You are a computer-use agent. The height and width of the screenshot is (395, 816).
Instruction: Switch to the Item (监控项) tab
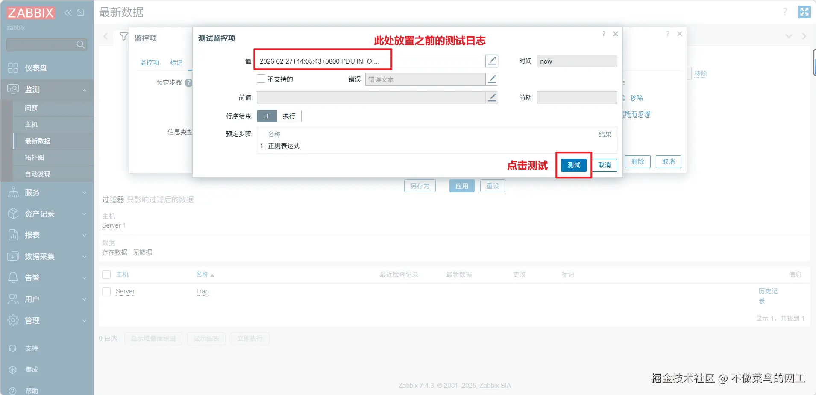pos(150,63)
